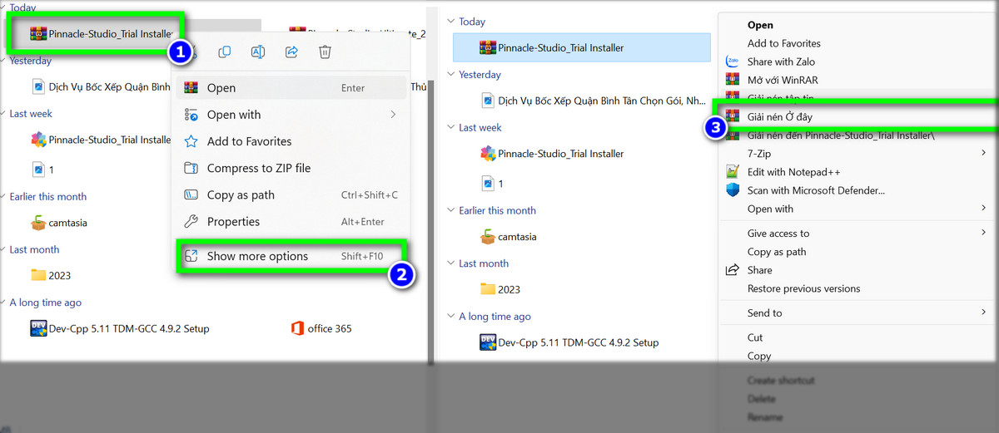Expand the Send to submenu

pyautogui.click(x=983, y=312)
